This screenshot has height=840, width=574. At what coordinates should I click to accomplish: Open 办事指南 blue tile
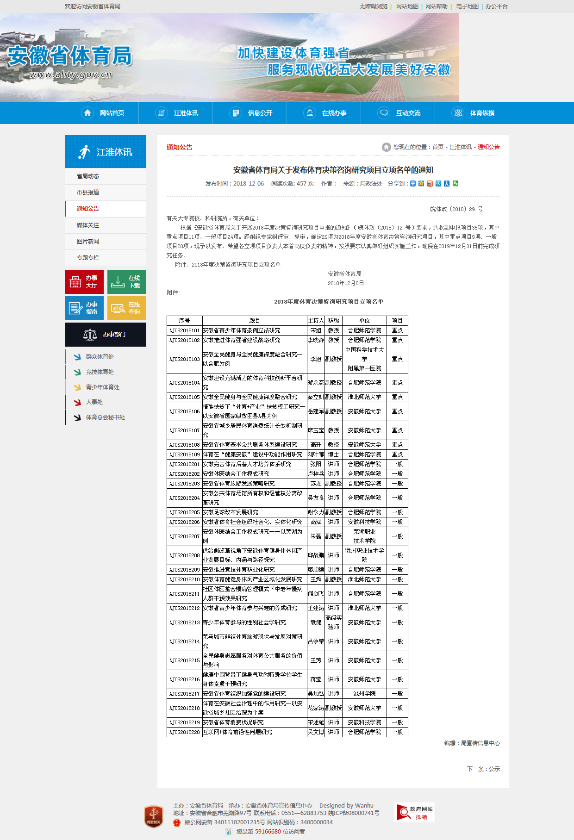pyautogui.click(x=84, y=308)
